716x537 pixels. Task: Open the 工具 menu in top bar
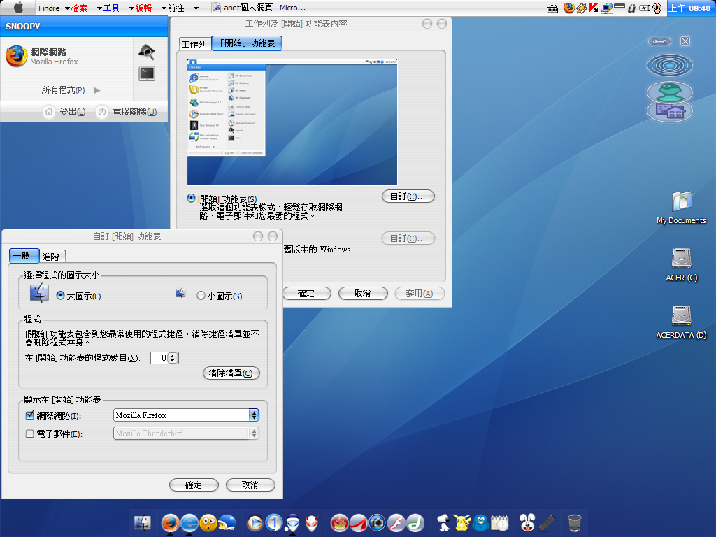click(111, 8)
